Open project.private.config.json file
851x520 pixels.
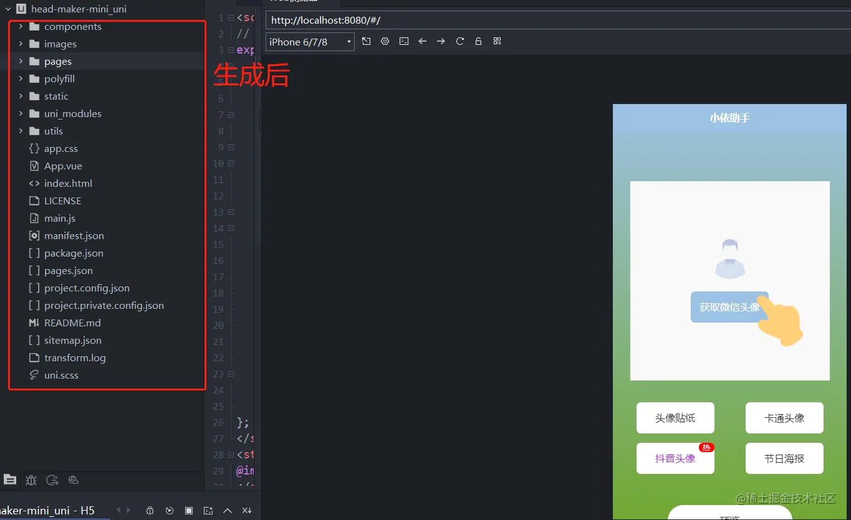104,306
